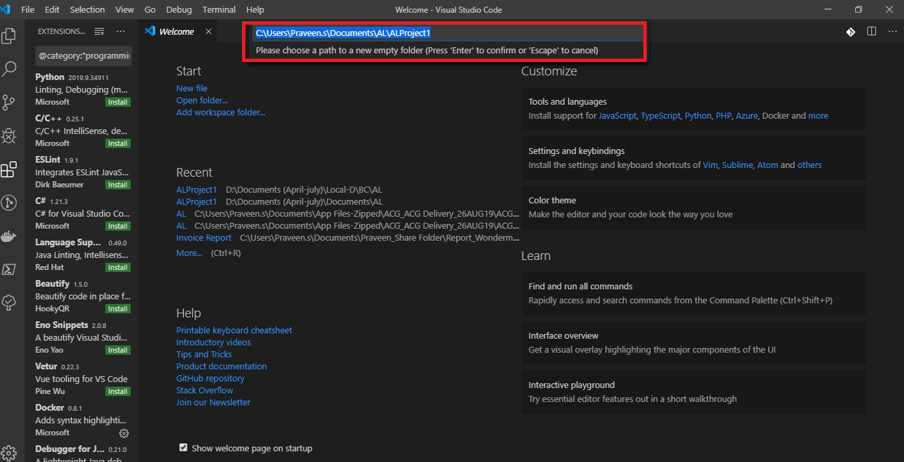Screen dimensions: 904x462
Task: Open the tree-shaped icon in activity bar
Action: 9,303
